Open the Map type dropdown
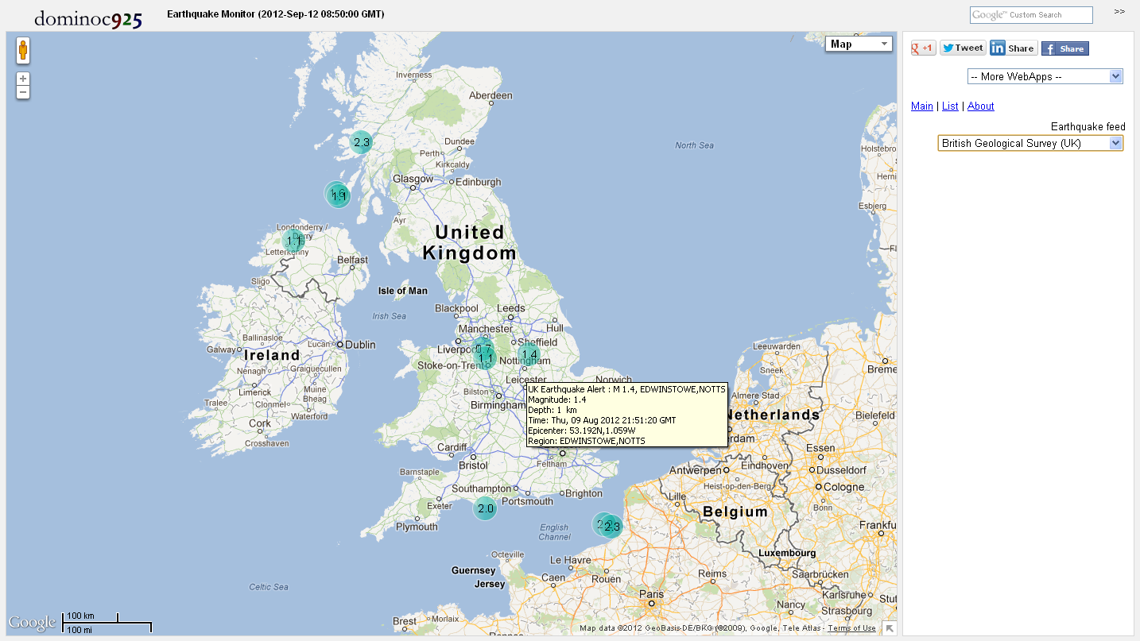 [x=859, y=44]
